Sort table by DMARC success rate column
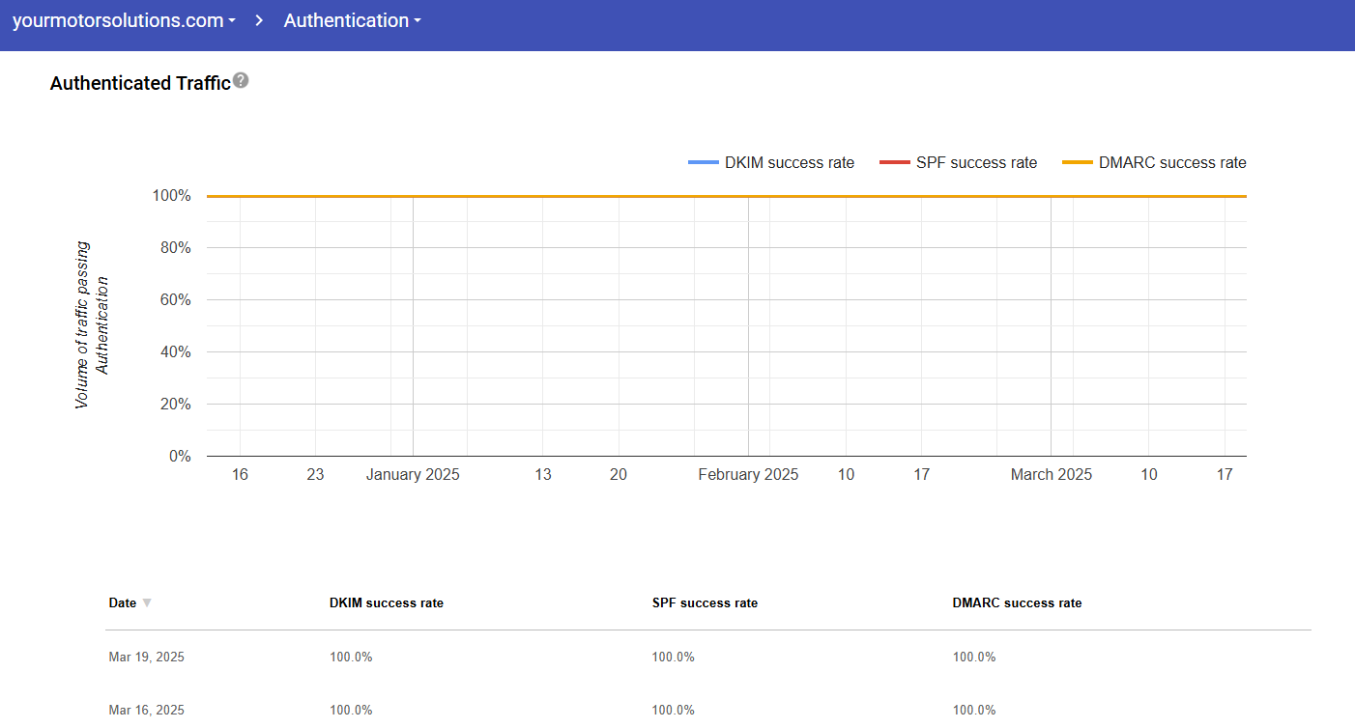This screenshot has height=728, width=1355. coord(1017,602)
